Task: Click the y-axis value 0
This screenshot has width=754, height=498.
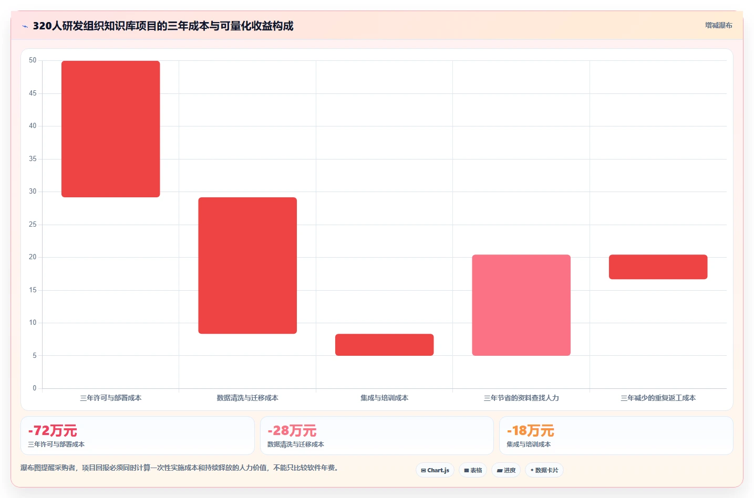Action: click(35, 388)
